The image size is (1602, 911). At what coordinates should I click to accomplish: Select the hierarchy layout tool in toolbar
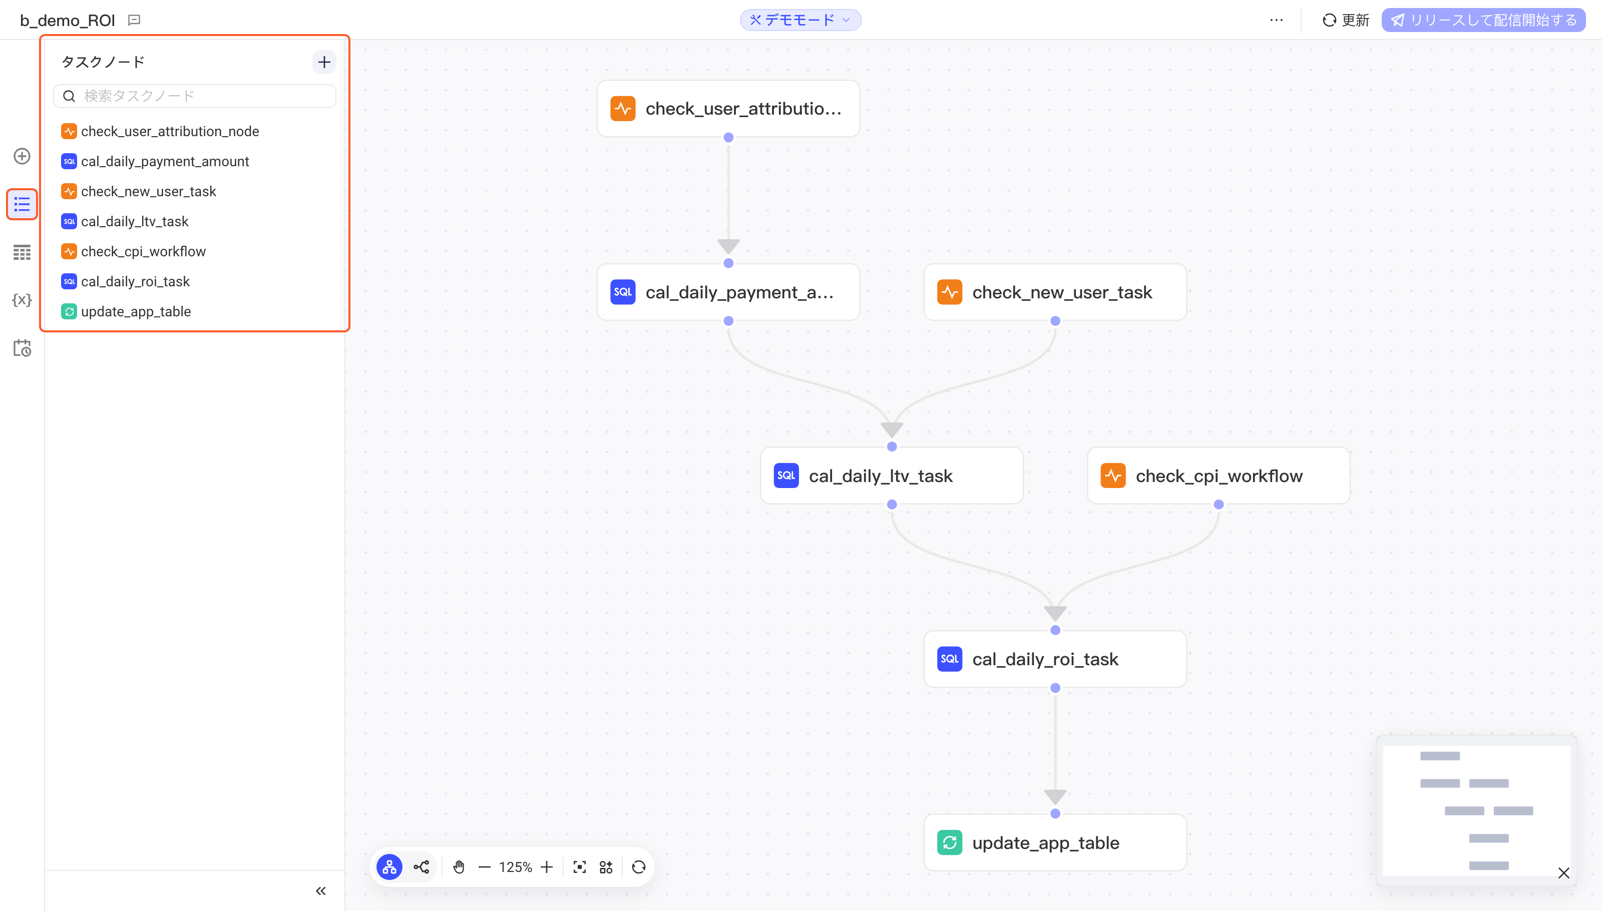[x=389, y=867]
